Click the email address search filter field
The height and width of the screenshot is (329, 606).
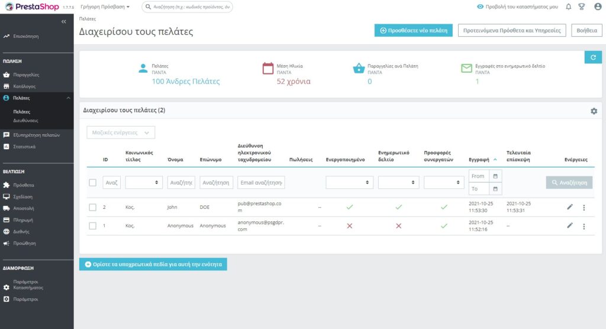point(261,183)
